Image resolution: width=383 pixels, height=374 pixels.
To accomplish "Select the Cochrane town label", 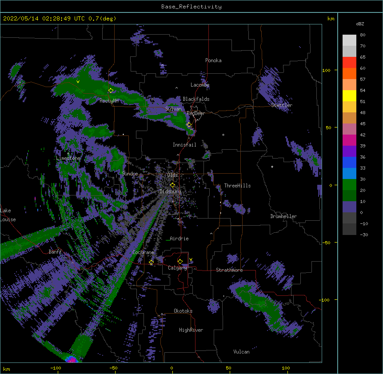I will pyautogui.click(x=143, y=252).
